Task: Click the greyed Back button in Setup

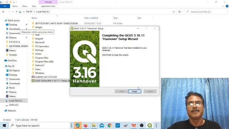Action: (121, 91)
